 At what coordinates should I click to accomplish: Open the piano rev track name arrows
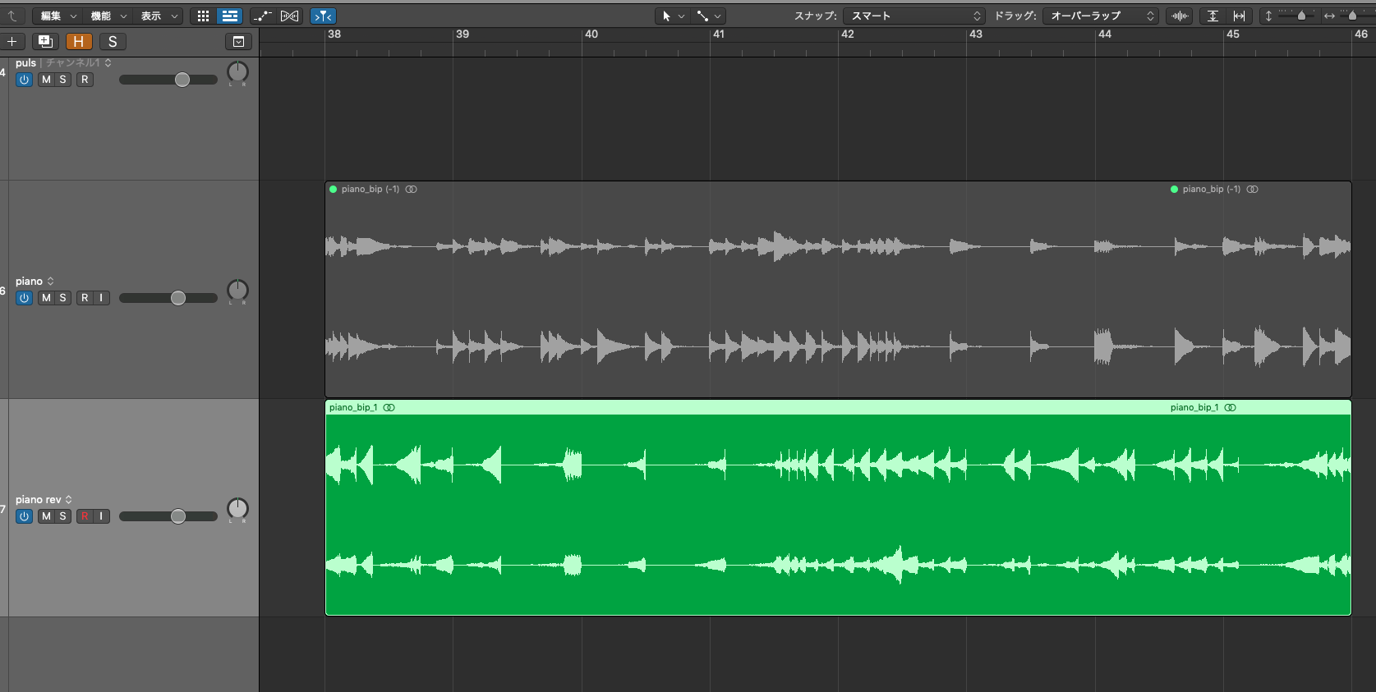tap(68, 499)
